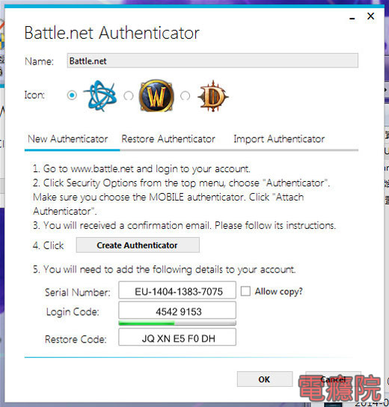Click the Cancel button

click(x=333, y=379)
